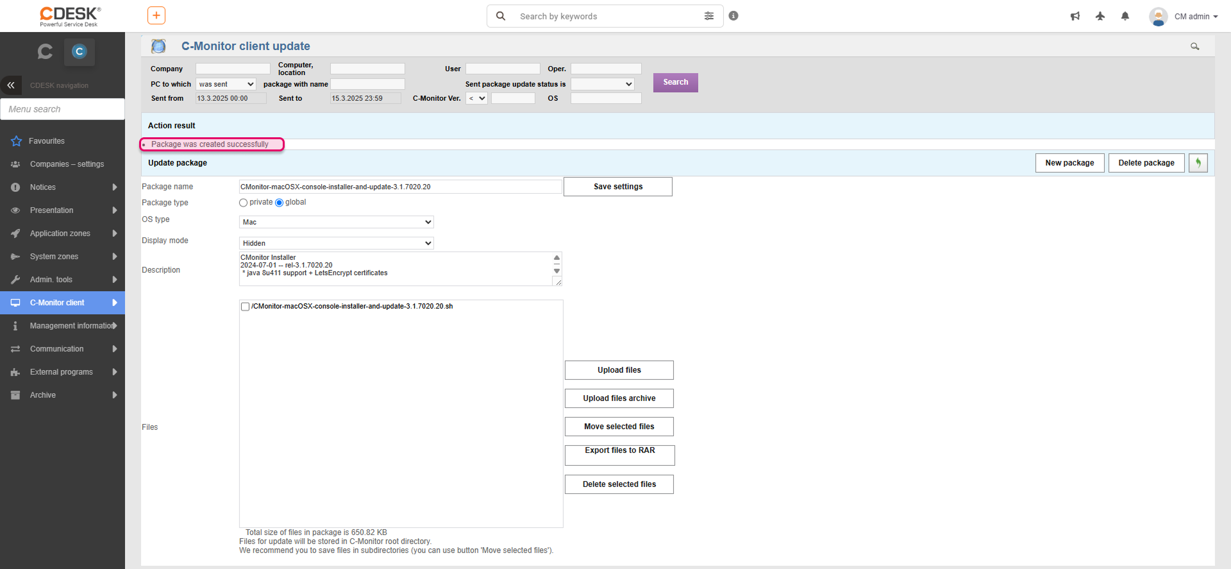Viewport: 1231px width, 569px height.
Task: Click the System zones icon
Action: (x=15, y=257)
